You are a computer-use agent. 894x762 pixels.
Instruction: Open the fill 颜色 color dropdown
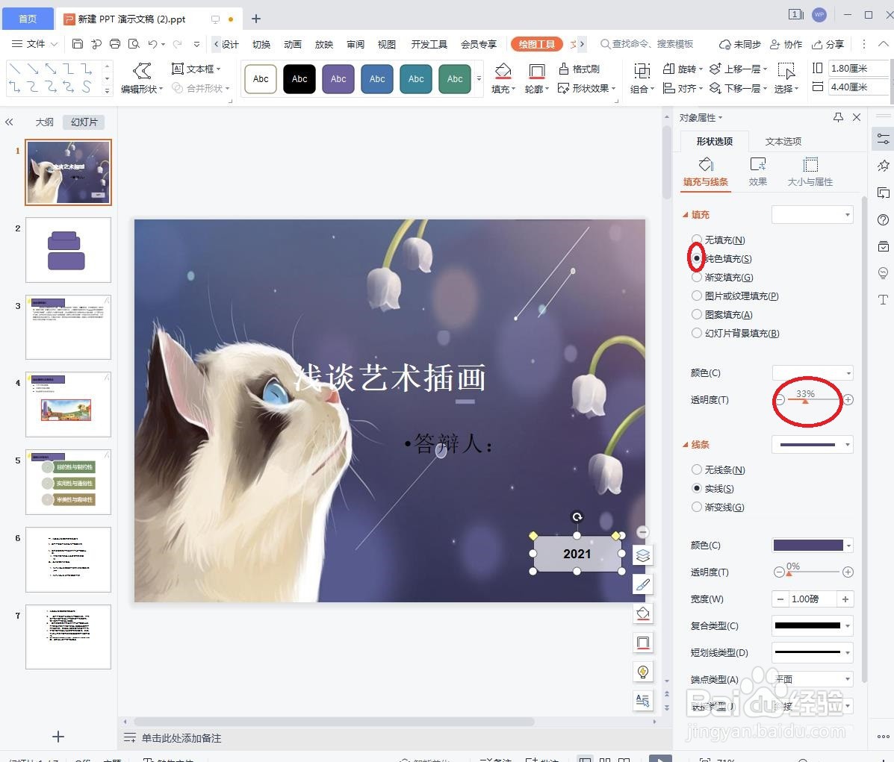(813, 372)
